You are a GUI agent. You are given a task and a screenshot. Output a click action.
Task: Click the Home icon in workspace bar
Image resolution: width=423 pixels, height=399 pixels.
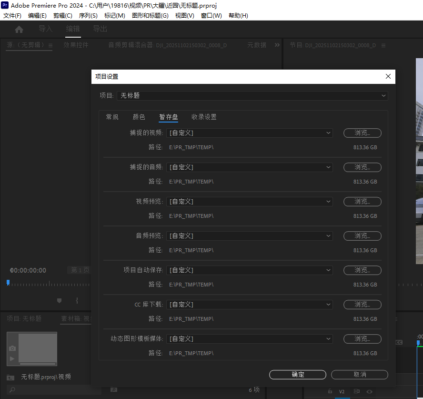point(19,30)
